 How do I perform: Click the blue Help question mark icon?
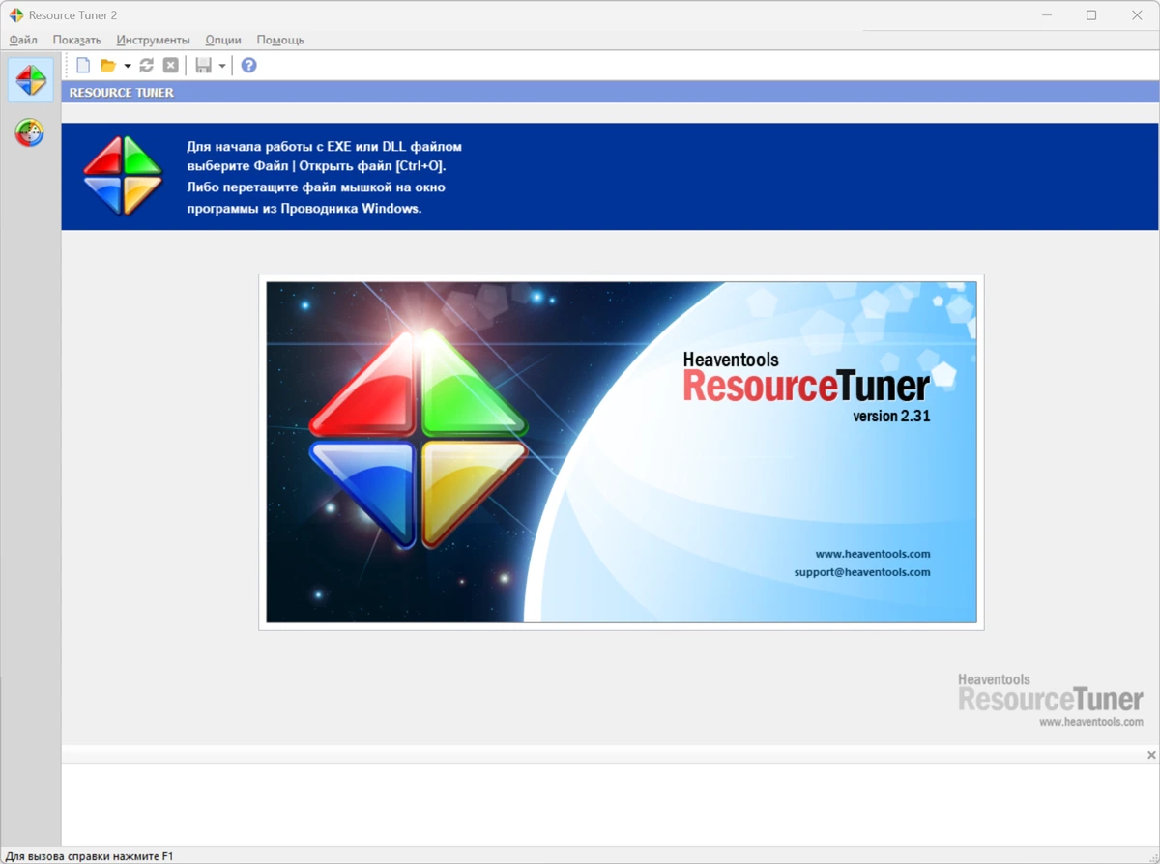coord(249,65)
